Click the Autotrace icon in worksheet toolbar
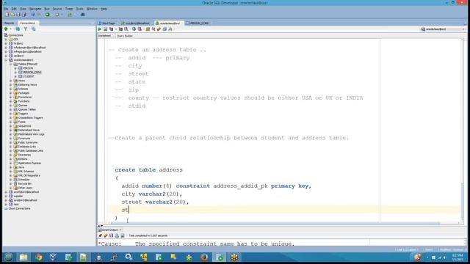Viewport: 470px width, 264px height. pyautogui.click(x=120, y=29)
